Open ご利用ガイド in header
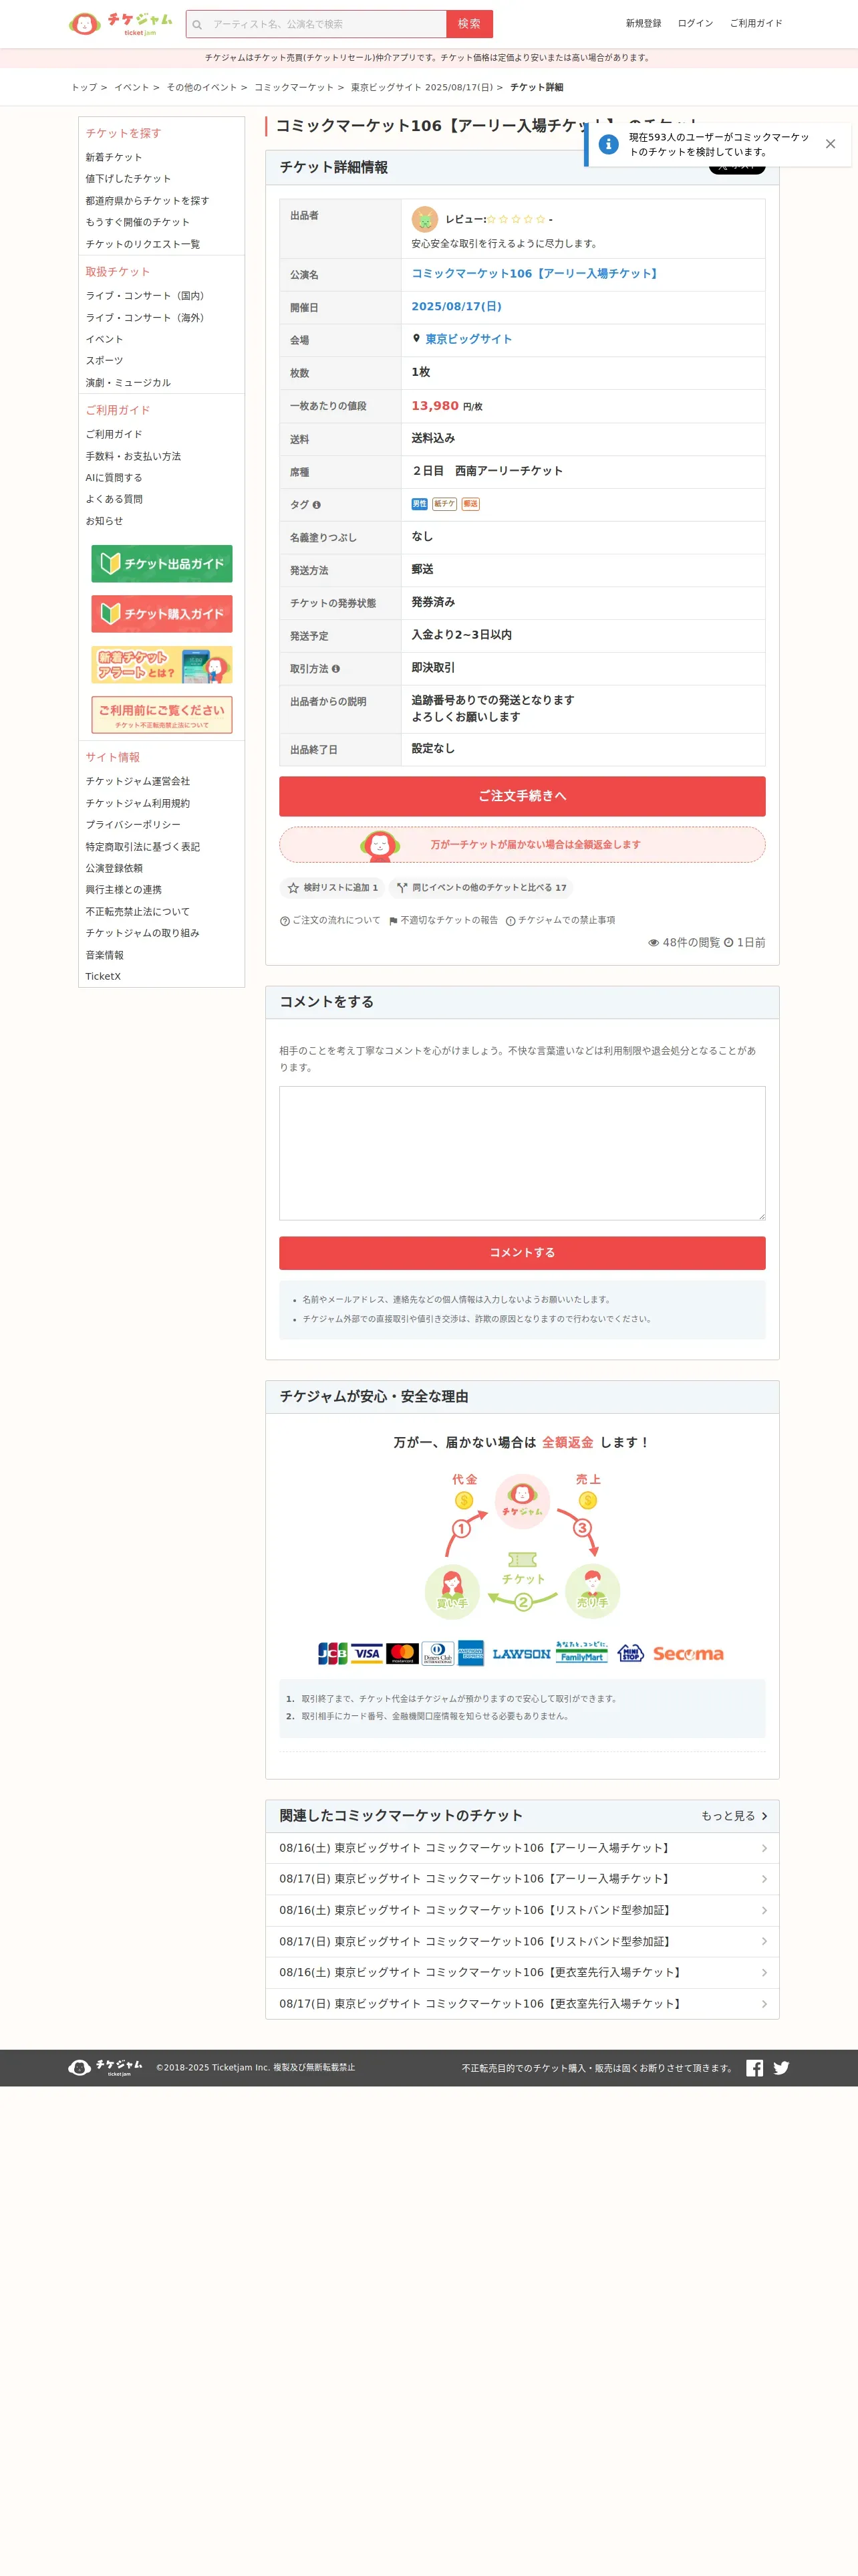858x2576 pixels. pos(756,23)
